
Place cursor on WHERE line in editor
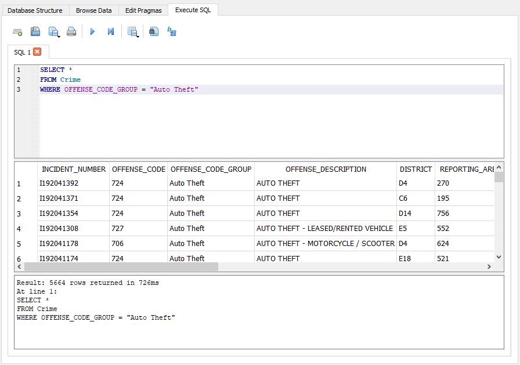(271, 89)
